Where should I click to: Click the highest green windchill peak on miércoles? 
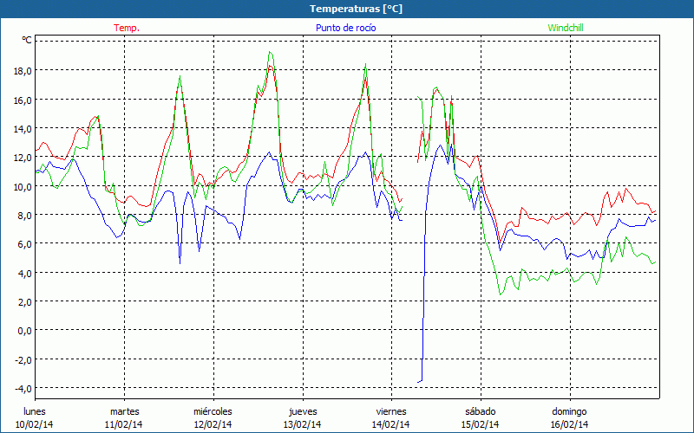coord(270,53)
